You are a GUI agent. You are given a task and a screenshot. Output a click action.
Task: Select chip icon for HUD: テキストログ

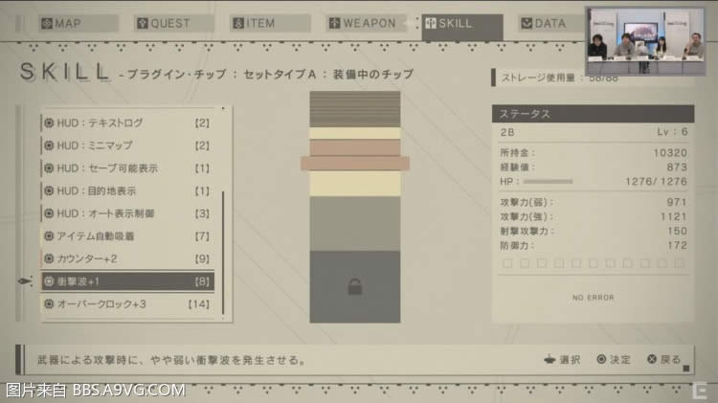tap(49, 123)
